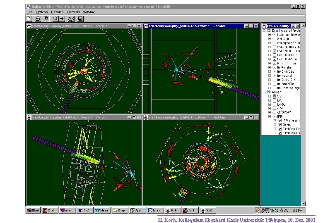Click the right scrollbar down arrow
Screen dimensions: 323x223
coord(303,204)
